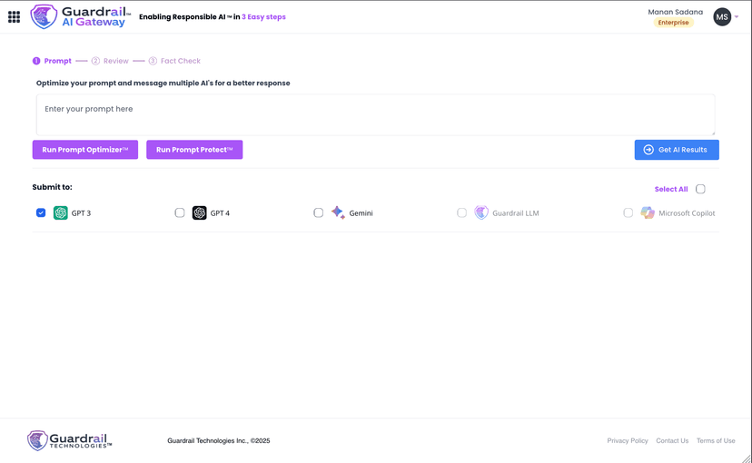Click the Microsoft Copilot label

pos(687,213)
